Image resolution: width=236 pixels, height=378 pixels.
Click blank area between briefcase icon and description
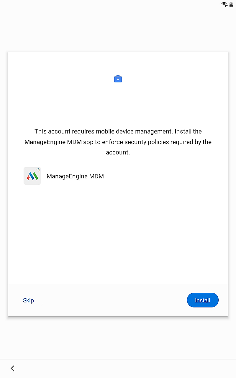[118, 105]
